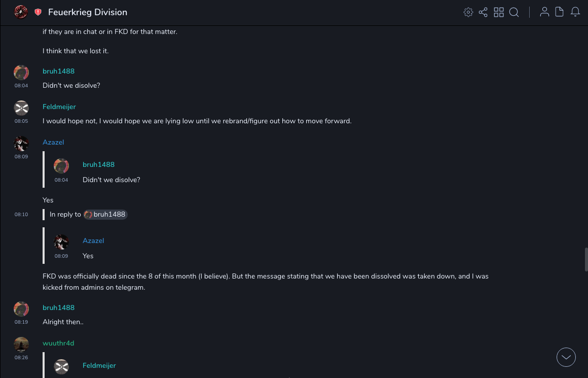
Task: Click the Feuerkrieg Division room title
Action: [x=88, y=12]
